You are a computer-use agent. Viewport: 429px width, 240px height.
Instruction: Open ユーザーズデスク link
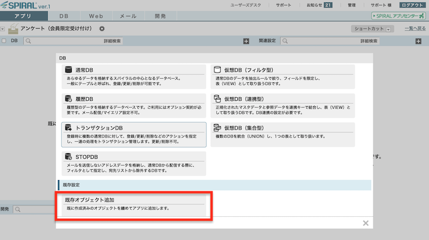tap(246, 5)
